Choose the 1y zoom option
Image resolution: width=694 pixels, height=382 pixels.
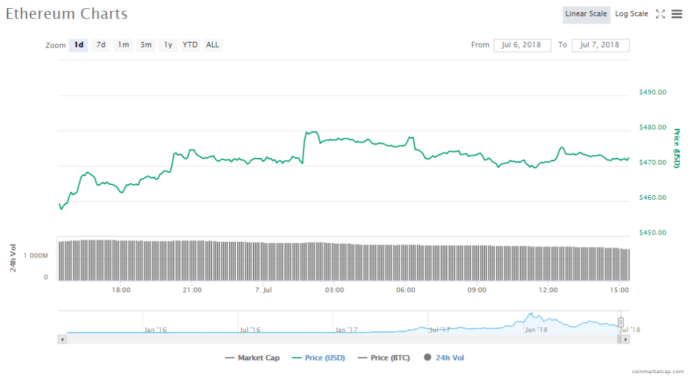pos(168,45)
